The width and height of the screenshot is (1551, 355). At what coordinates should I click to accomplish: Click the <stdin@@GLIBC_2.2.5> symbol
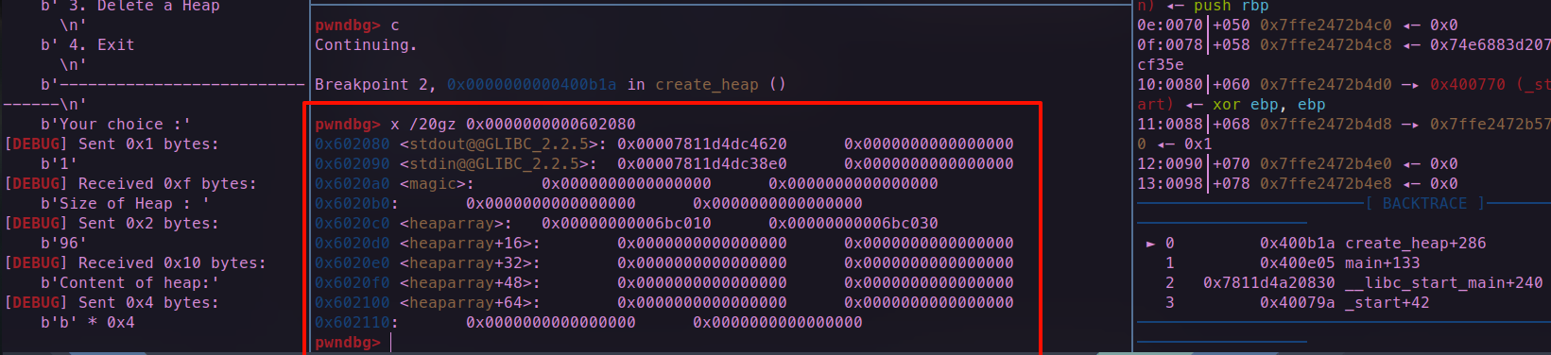tap(499, 163)
